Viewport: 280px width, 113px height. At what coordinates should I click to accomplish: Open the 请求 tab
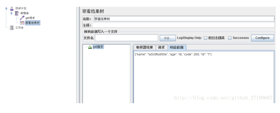(x=162, y=47)
